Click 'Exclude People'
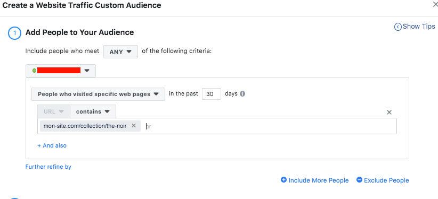 383,180
